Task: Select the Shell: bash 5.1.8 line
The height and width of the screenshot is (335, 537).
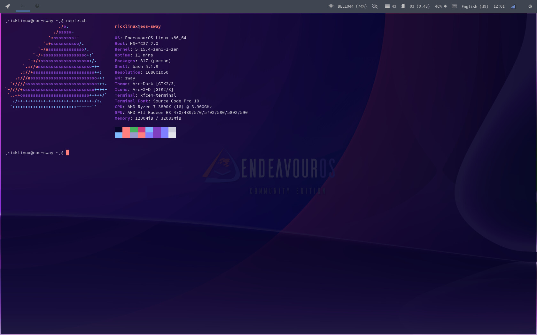Action: click(x=136, y=66)
